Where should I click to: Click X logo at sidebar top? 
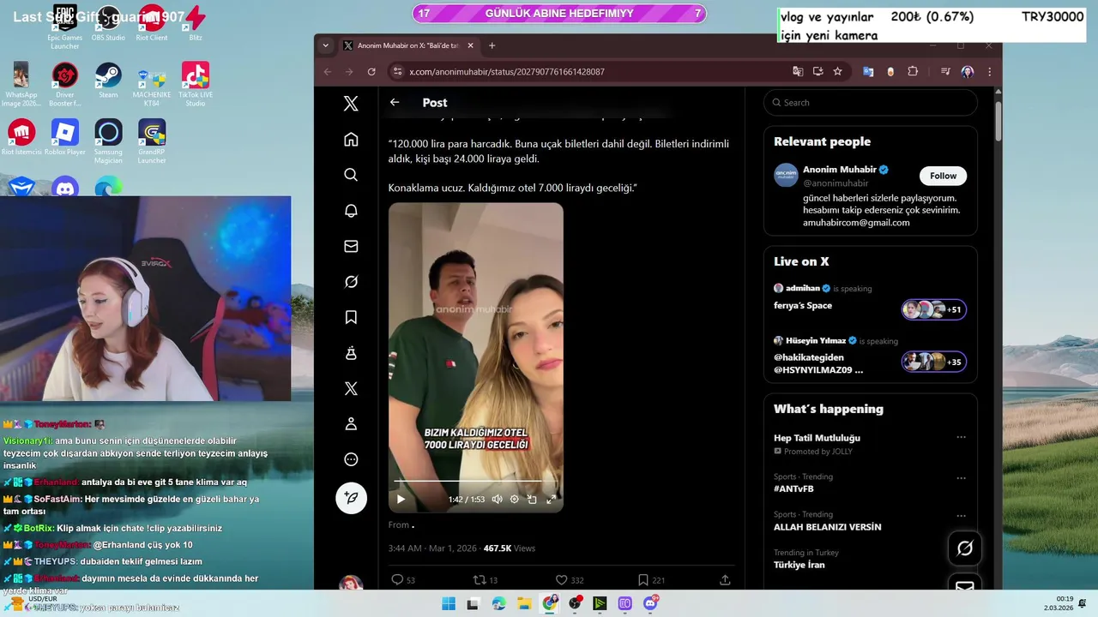pos(351,104)
